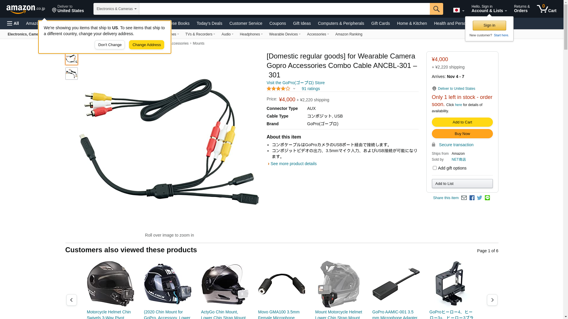Open Today's Deals in navigation bar
This screenshot has width=568, height=319.
point(209,23)
